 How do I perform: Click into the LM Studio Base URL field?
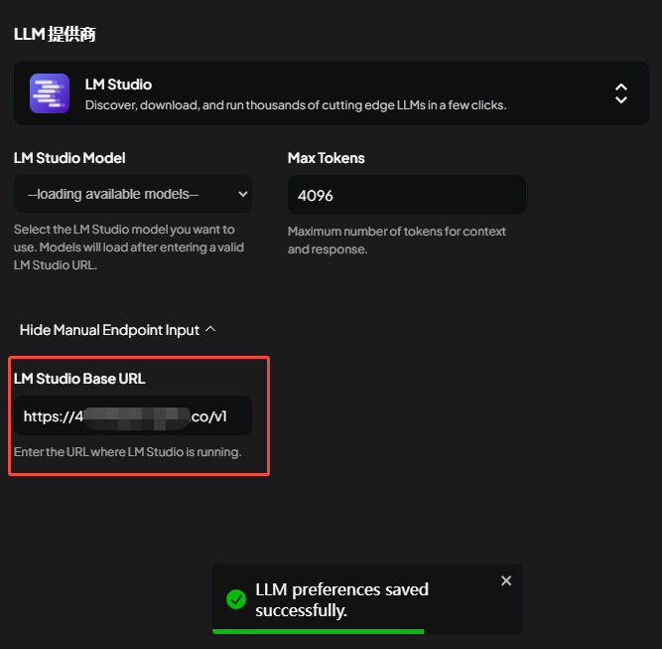133,415
